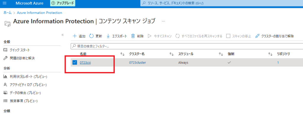Export list with エクスポート button
The image size is (303, 114).
point(117,36)
